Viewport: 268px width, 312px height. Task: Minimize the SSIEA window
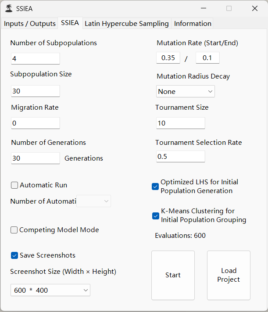pos(204,8)
